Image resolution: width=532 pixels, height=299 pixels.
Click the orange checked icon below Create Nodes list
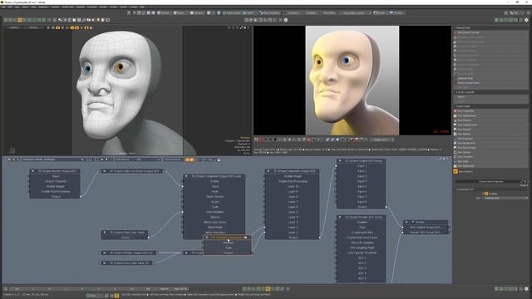(456, 172)
